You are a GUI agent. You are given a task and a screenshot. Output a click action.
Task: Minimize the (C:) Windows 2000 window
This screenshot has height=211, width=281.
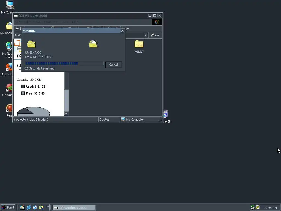click(150, 16)
